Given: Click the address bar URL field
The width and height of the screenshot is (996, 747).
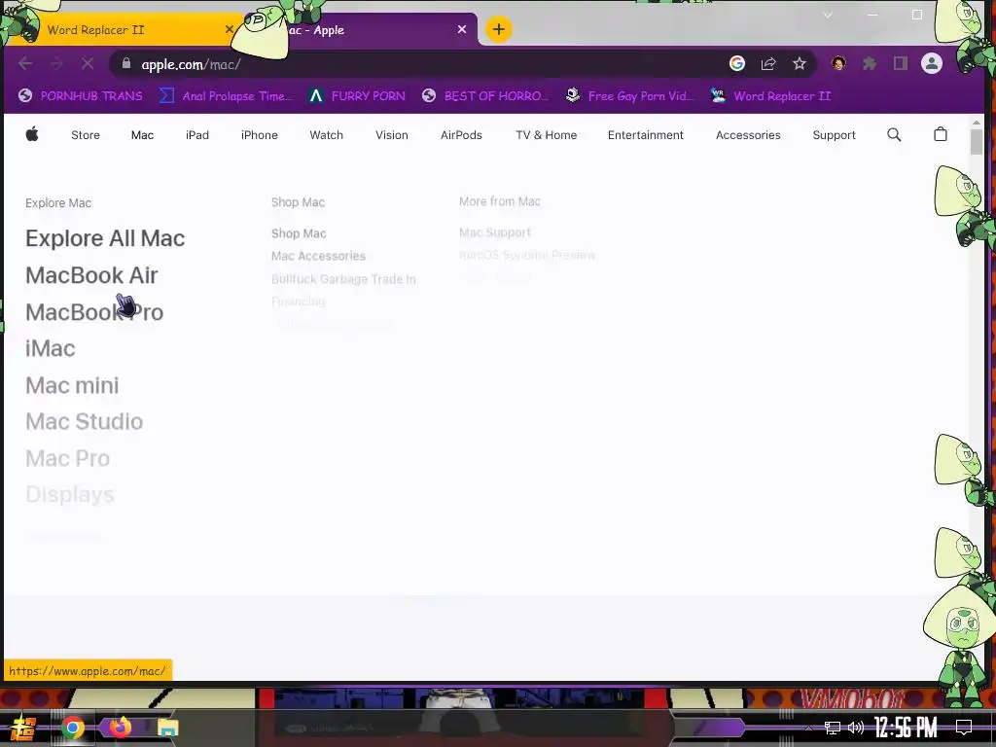Looking at the screenshot, I should [x=419, y=64].
